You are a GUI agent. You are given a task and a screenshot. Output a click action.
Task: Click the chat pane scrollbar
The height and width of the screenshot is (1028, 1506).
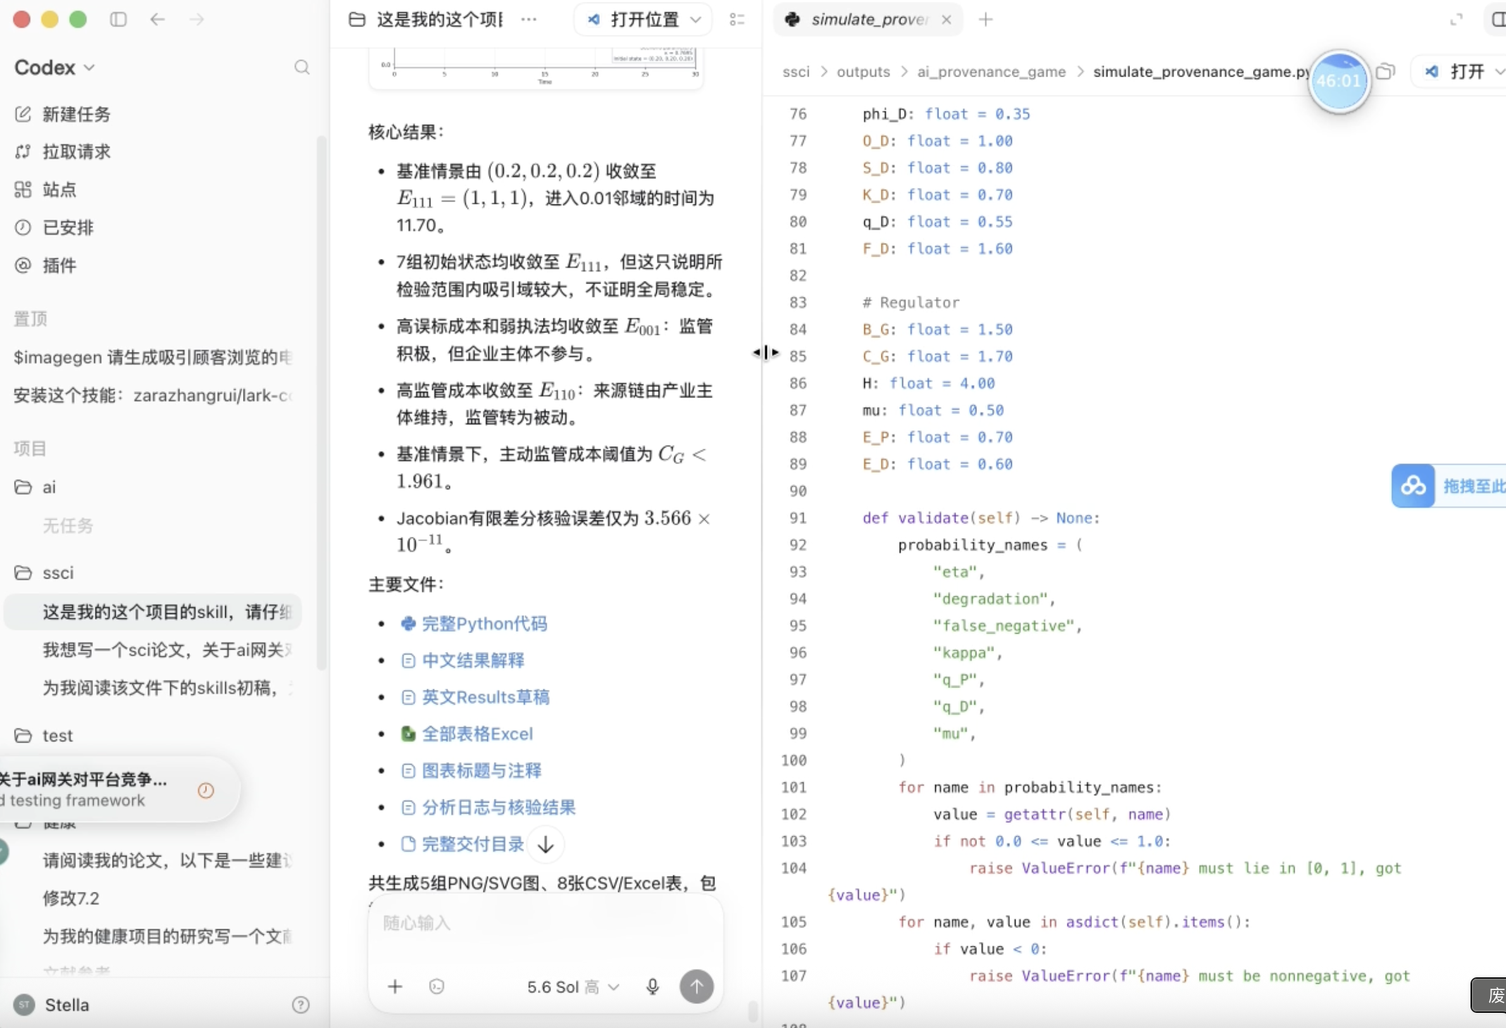tap(752, 1011)
